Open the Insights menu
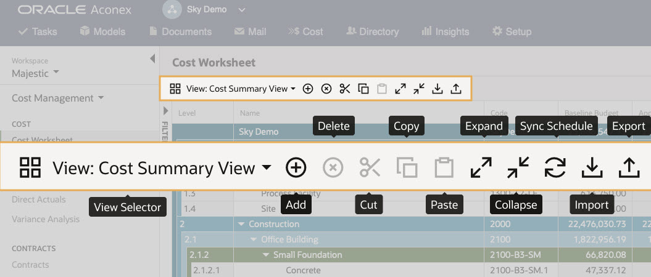Image resolution: width=651 pixels, height=277 pixels. (x=445, y=31)
